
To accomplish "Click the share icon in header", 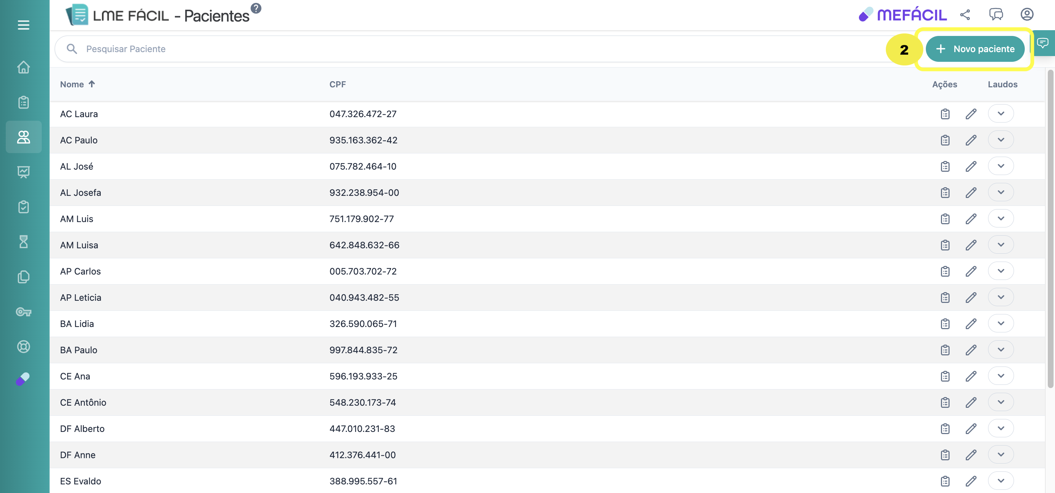I will coord(964,15).
